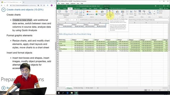Switch to Normal view in status bar

[146, 90]
